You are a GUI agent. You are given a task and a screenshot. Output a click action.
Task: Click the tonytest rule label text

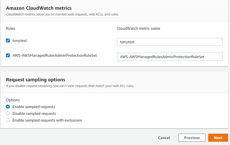click(x=20, y=41)
